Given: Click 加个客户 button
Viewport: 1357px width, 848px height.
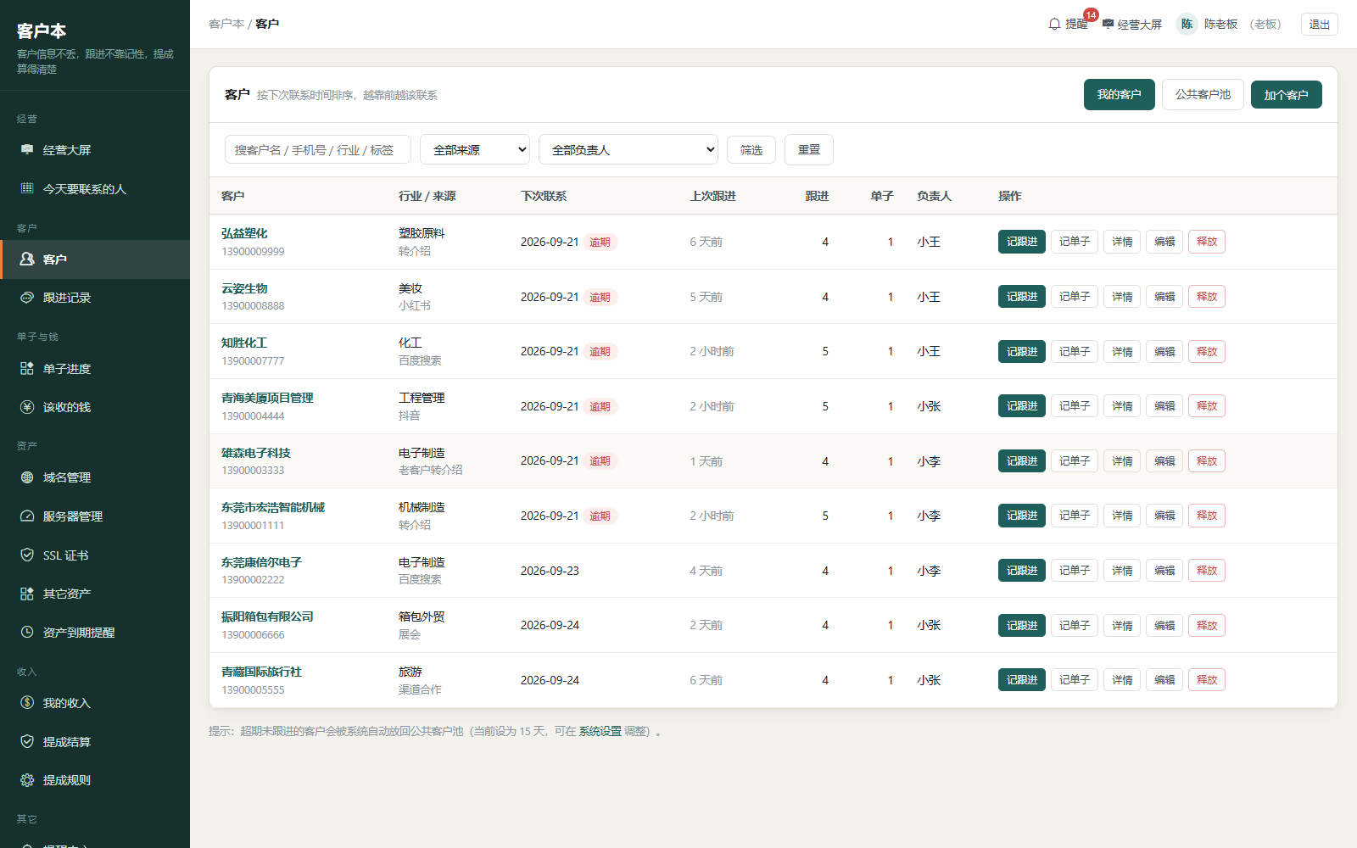Looking at the screenshot, I should (1286, 95).
